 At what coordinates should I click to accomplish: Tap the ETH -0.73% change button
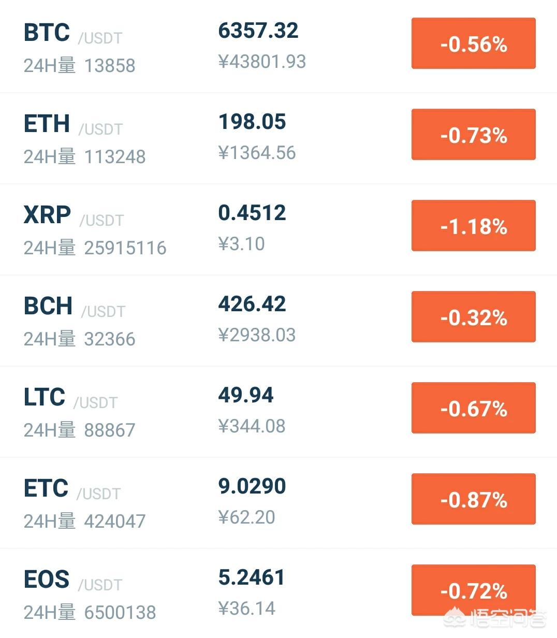point(473,135)
